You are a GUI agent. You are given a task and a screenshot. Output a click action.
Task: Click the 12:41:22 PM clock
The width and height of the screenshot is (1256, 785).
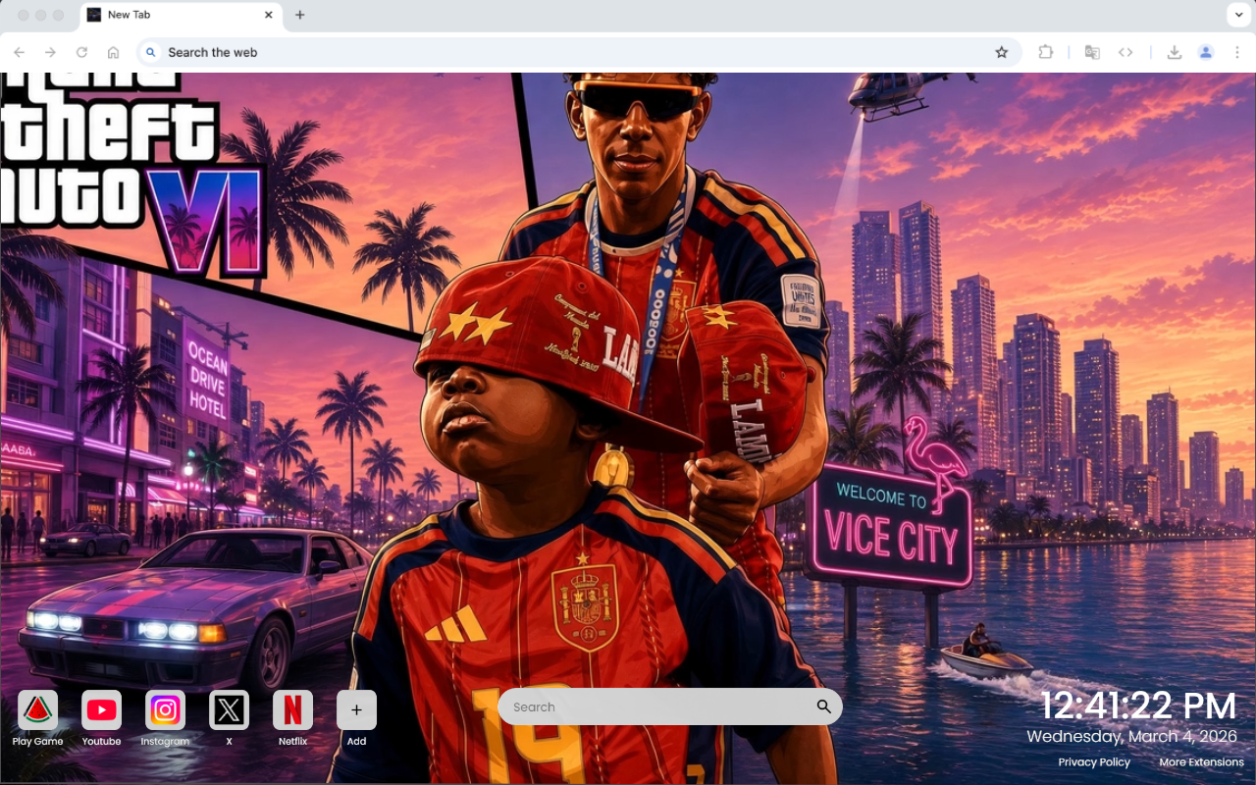pos(1138,706)
